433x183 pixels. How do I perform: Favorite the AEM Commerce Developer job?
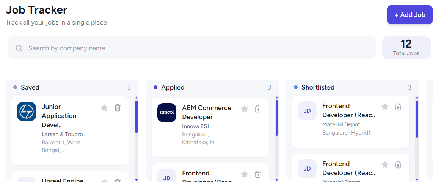tap(245, 109)
